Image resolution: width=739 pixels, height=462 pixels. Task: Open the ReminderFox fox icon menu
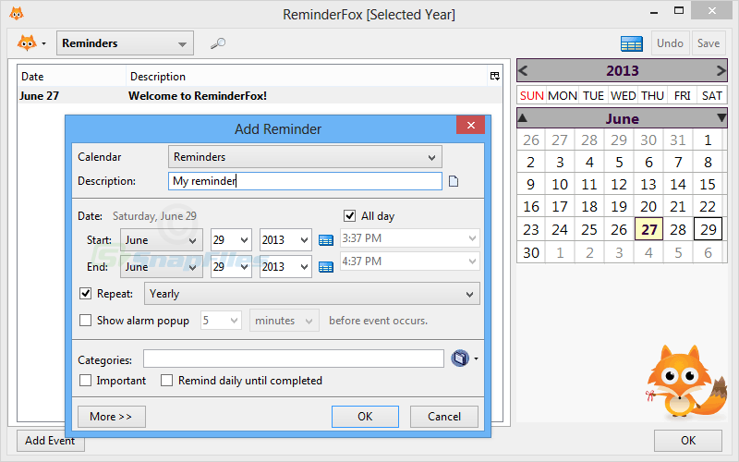(x=31, y=43)
